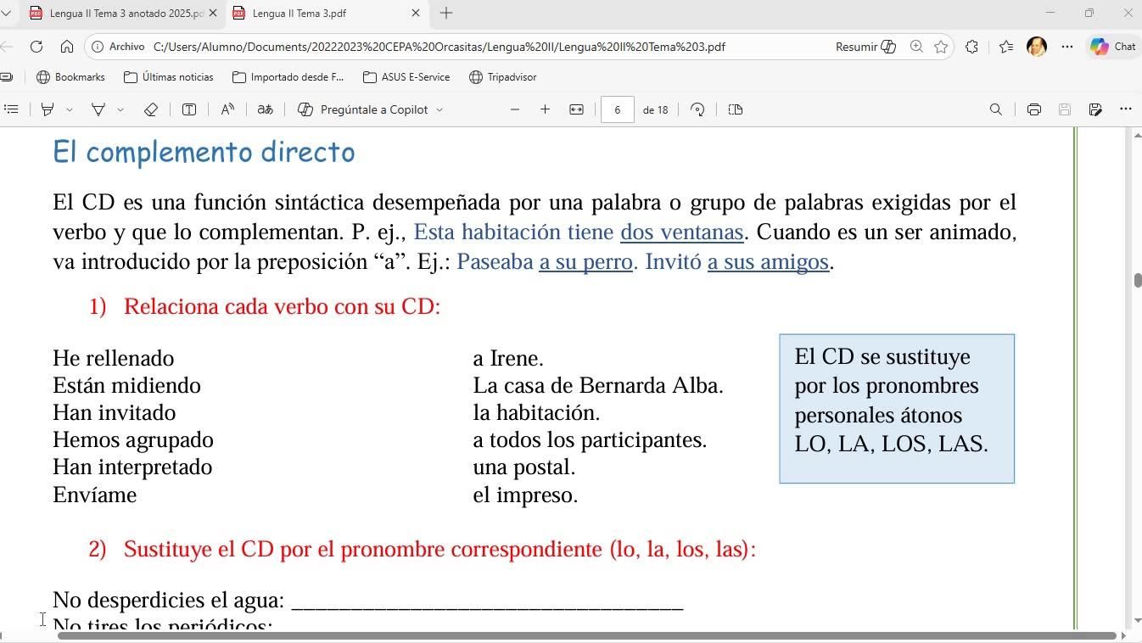Image resolution: width=1142 pixels, height=643 pixels.
Task: Open the Favorites list
Action: pyautogui.click(x=1006, y=47)
